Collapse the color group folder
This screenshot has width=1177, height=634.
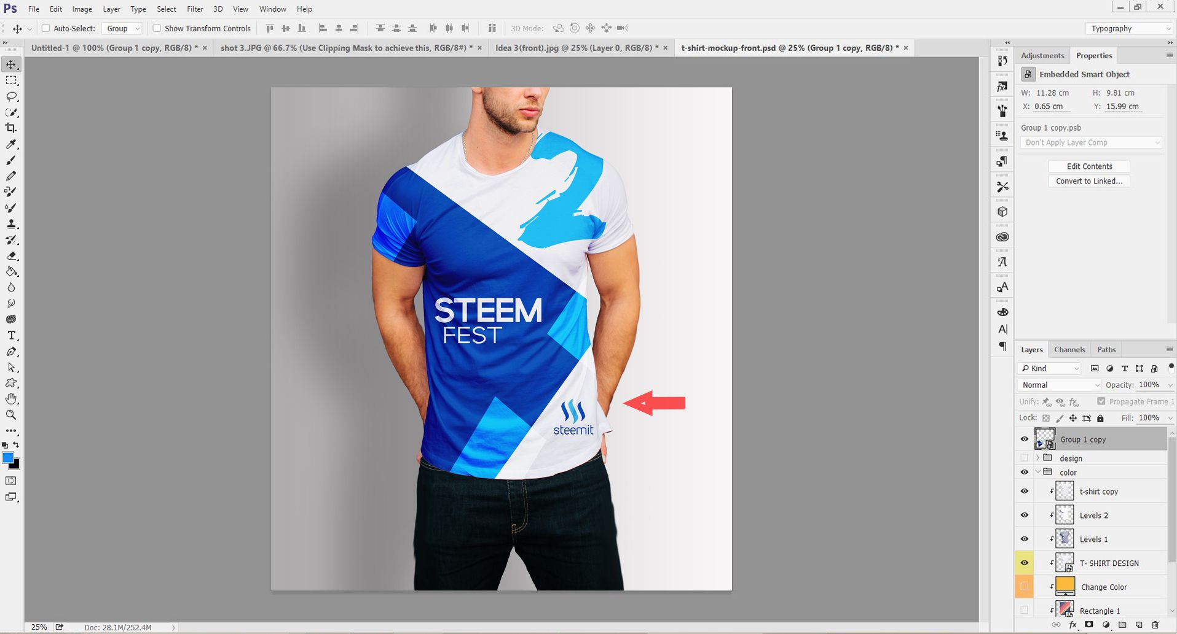[x=1037, y=472]
